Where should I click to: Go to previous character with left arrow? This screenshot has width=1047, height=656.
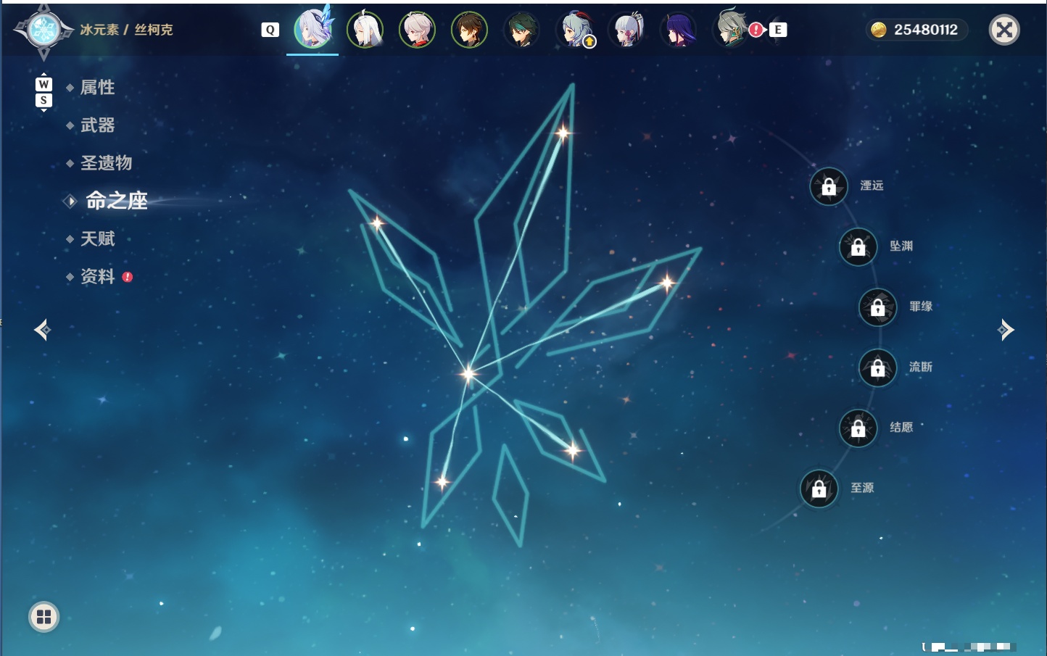42,330
